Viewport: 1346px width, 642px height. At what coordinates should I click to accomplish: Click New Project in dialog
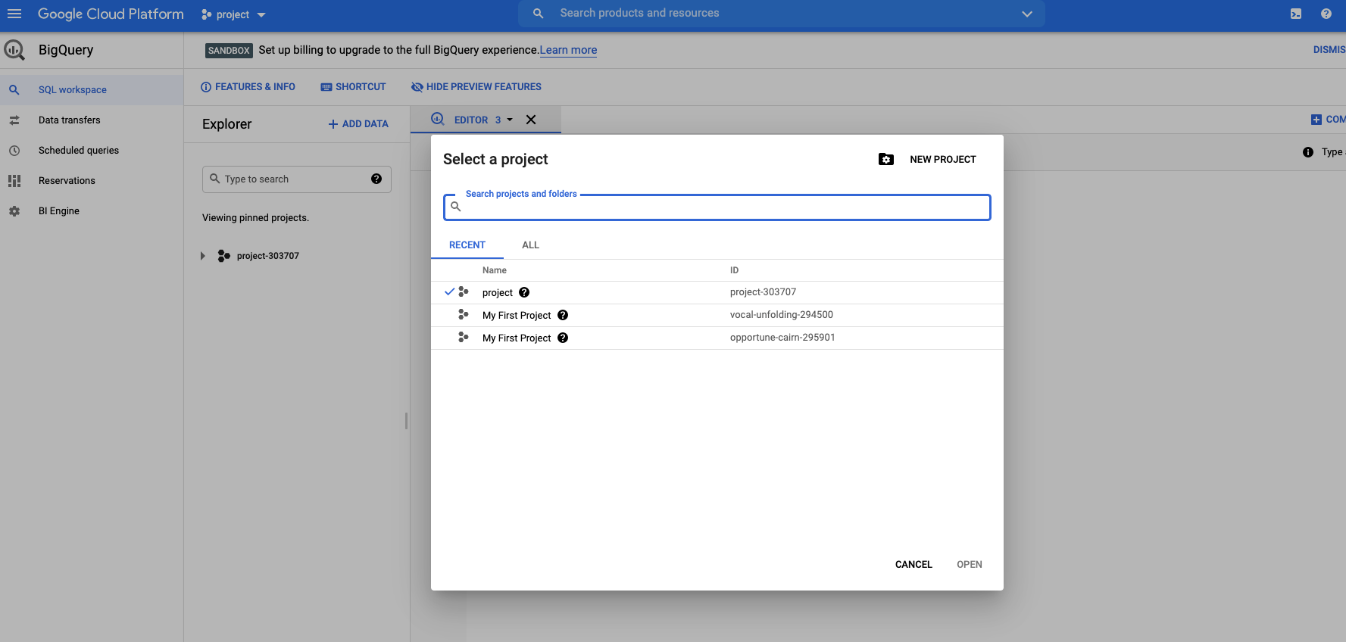pos(942,160)
